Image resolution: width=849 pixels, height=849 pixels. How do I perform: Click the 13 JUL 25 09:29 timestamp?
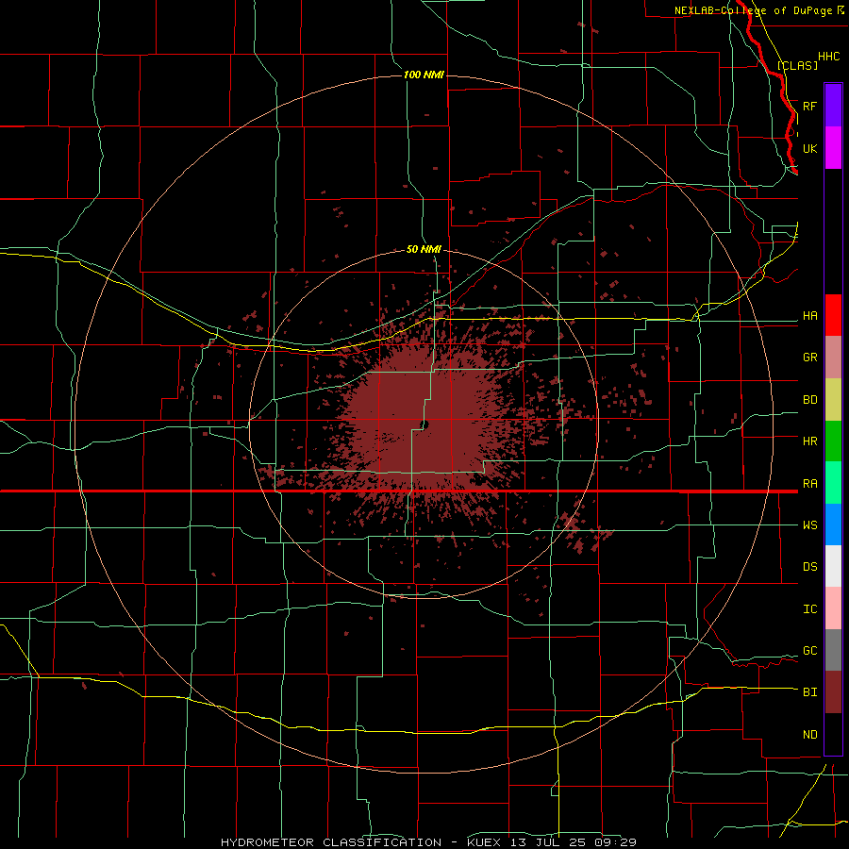pyautogui.click(x=574, y=842)
